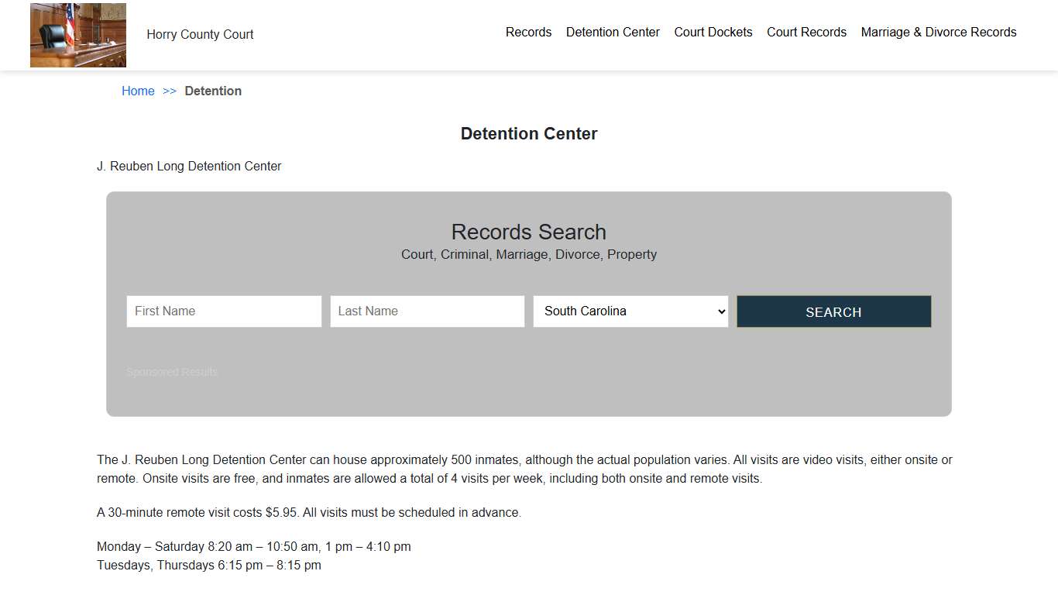
Task: Open the Records menu item
Action: pos(528,32)
